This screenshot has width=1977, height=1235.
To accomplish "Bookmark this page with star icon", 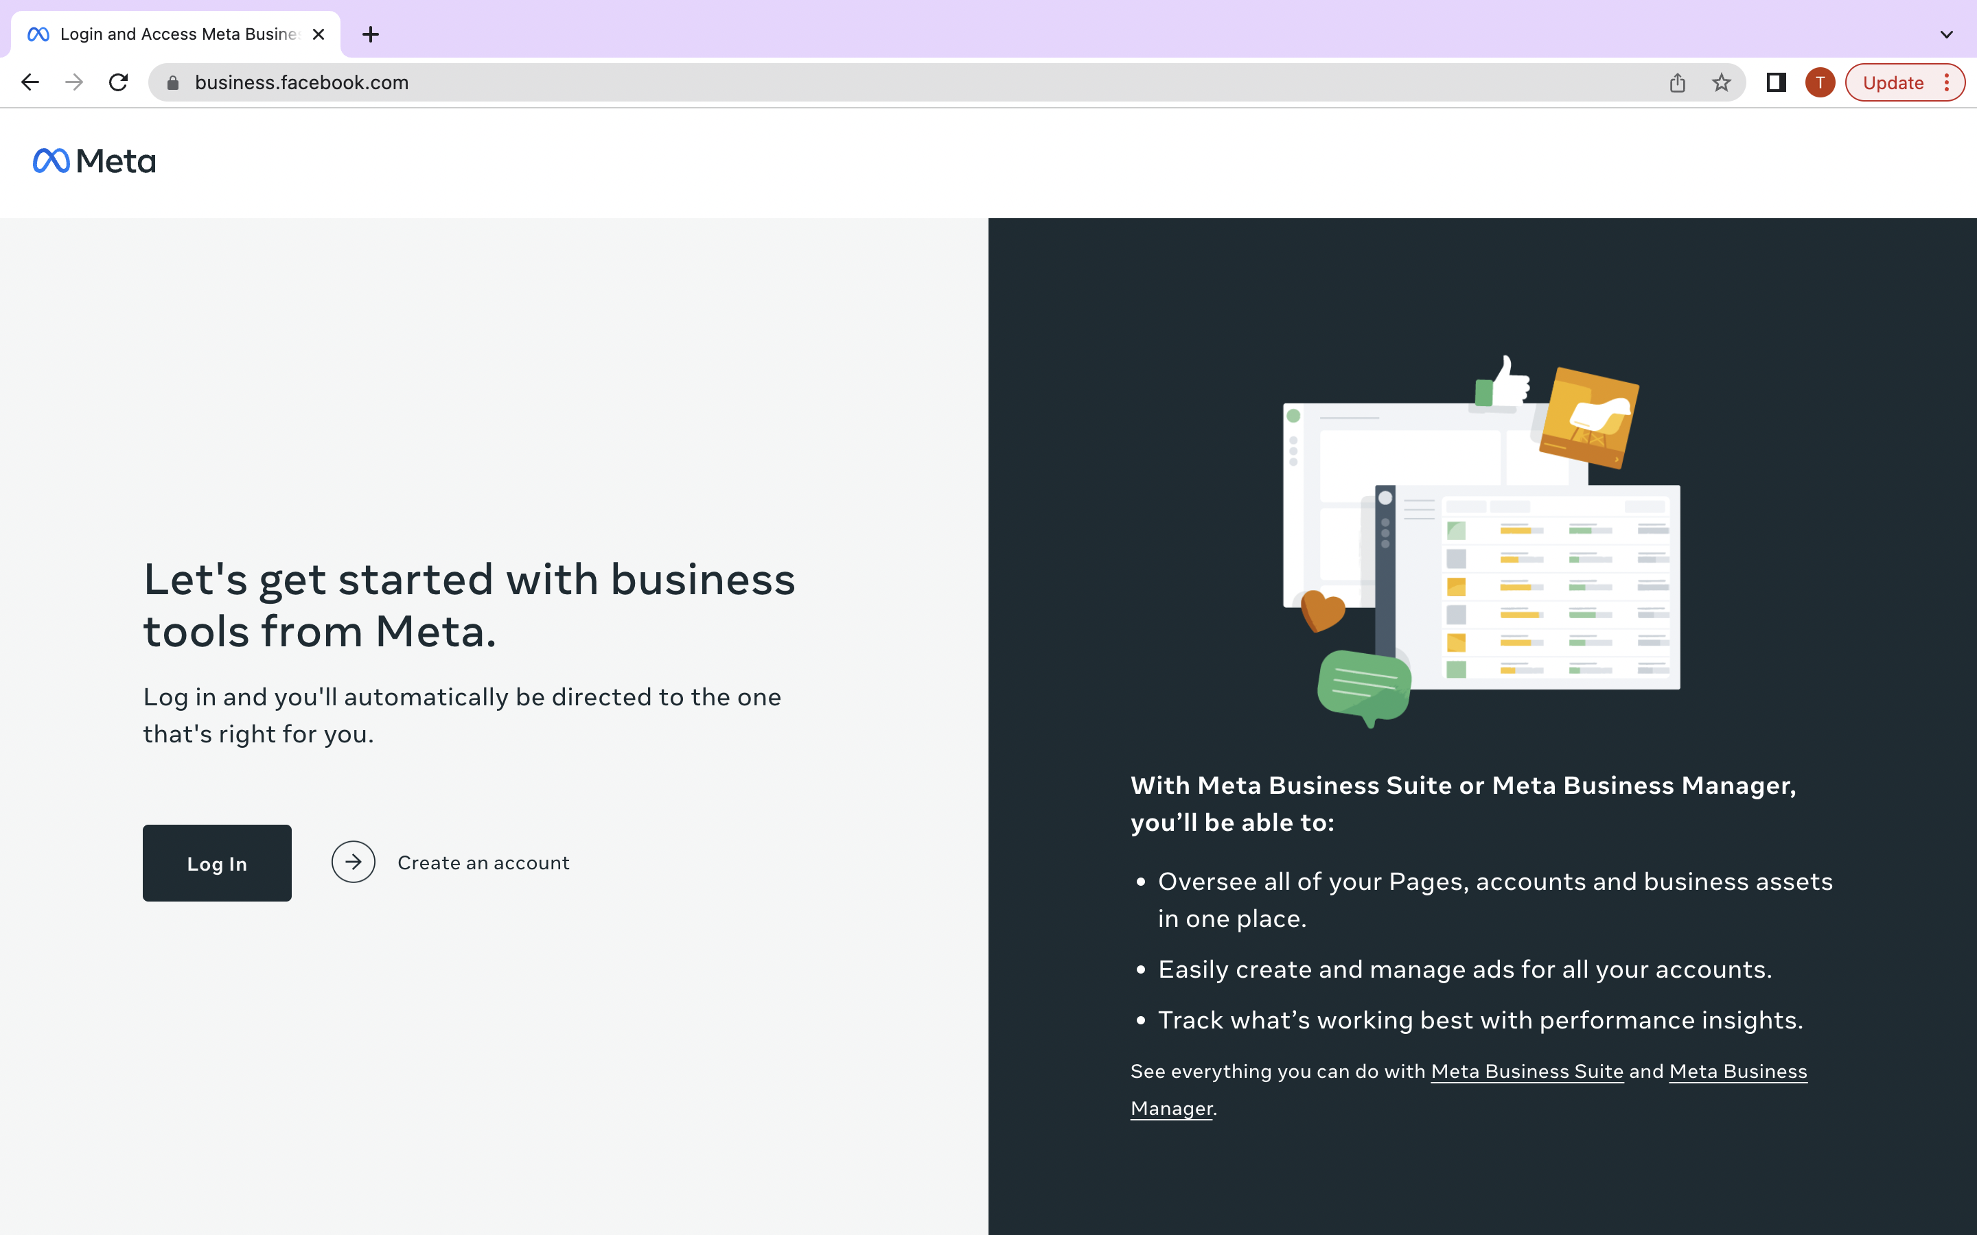I will (x=1722, y=82).
